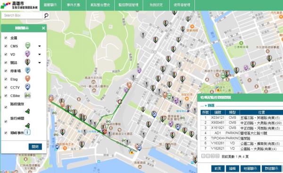This screenshot has height=173, width=283.
Task: Click the orange Etag legend pin icon
Action: coord(27,79)
